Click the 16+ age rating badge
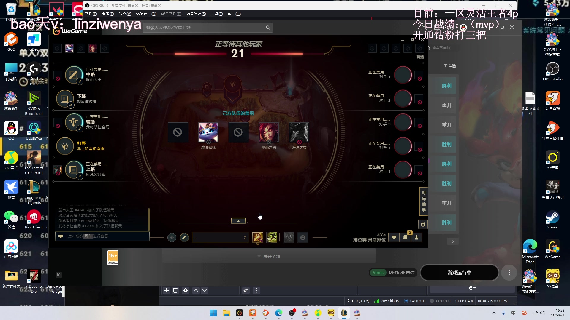This screenshot has width=570, height=320. pyautogui.click(x=113, y=257)
